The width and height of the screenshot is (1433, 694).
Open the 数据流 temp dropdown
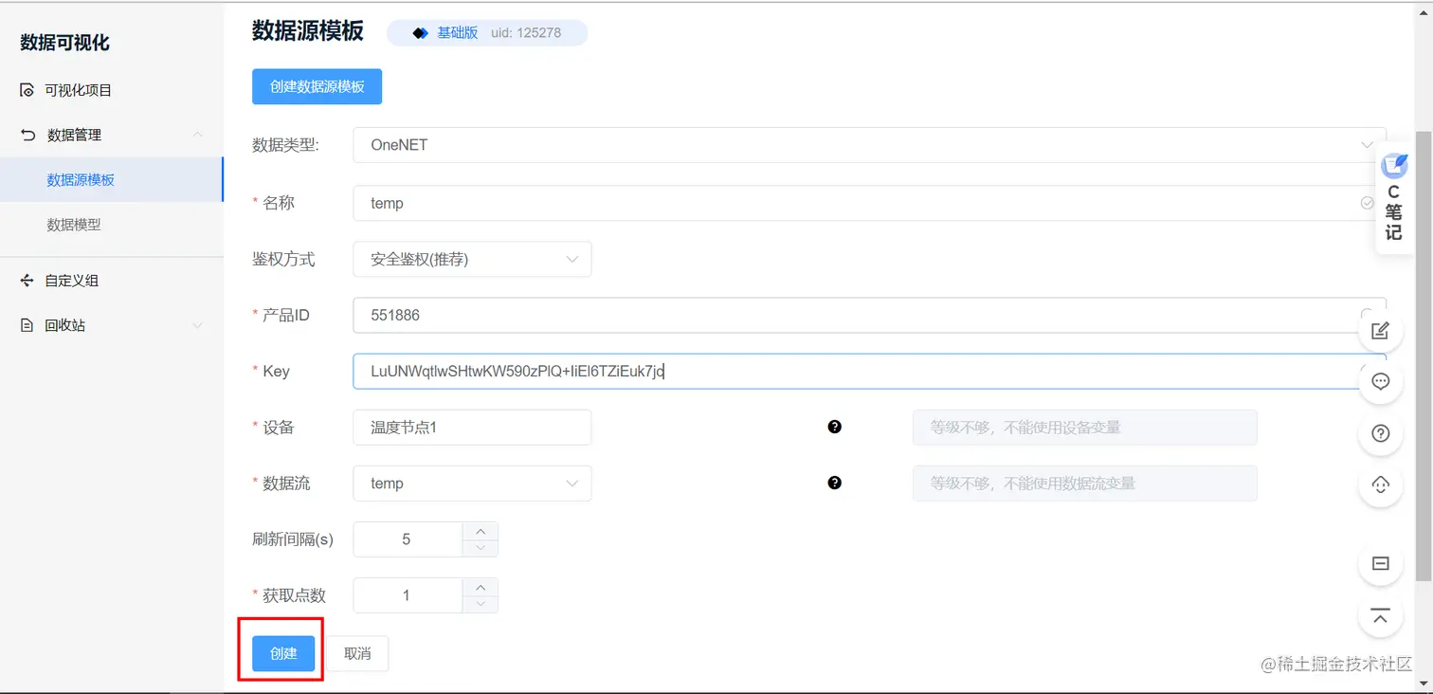(472, 484)
